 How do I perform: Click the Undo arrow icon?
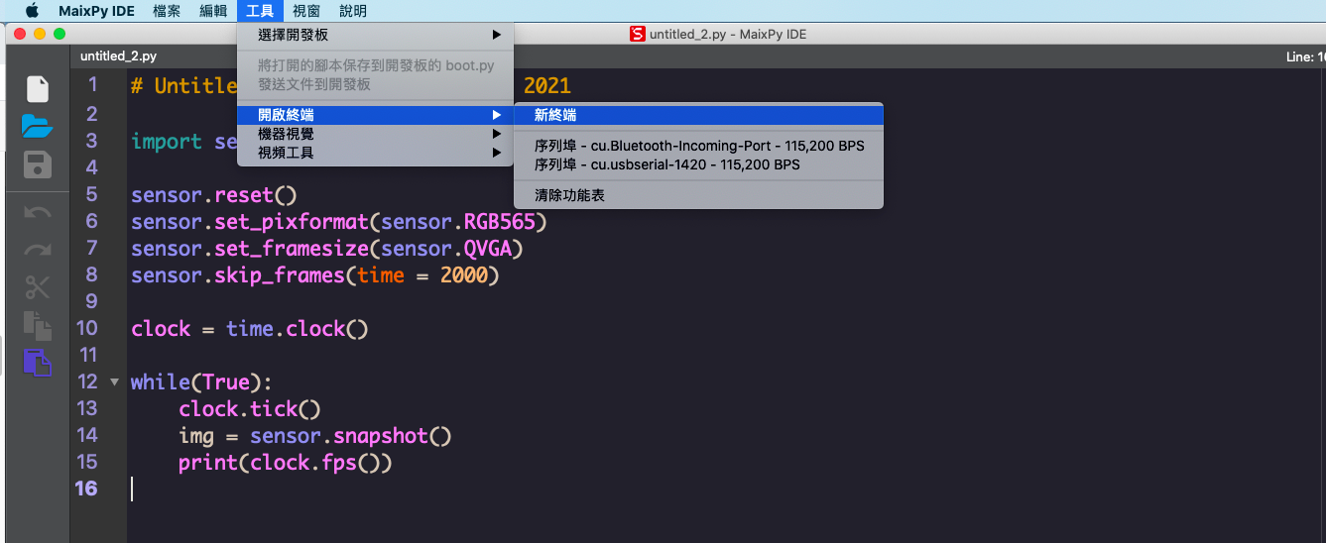tap(37, 212)
